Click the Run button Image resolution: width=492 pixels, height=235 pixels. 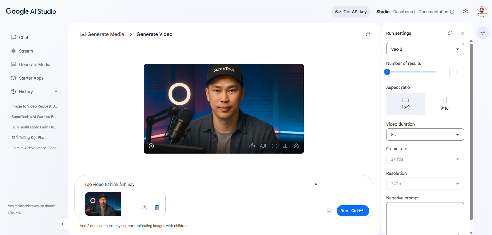(353, 211)
